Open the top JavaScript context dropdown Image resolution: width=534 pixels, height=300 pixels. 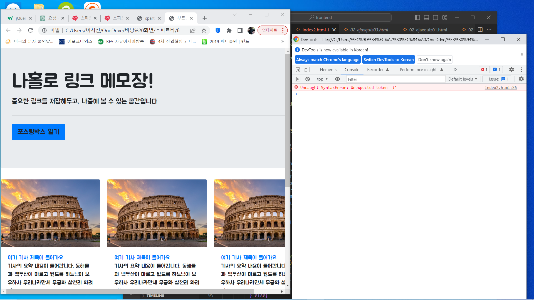322,79
